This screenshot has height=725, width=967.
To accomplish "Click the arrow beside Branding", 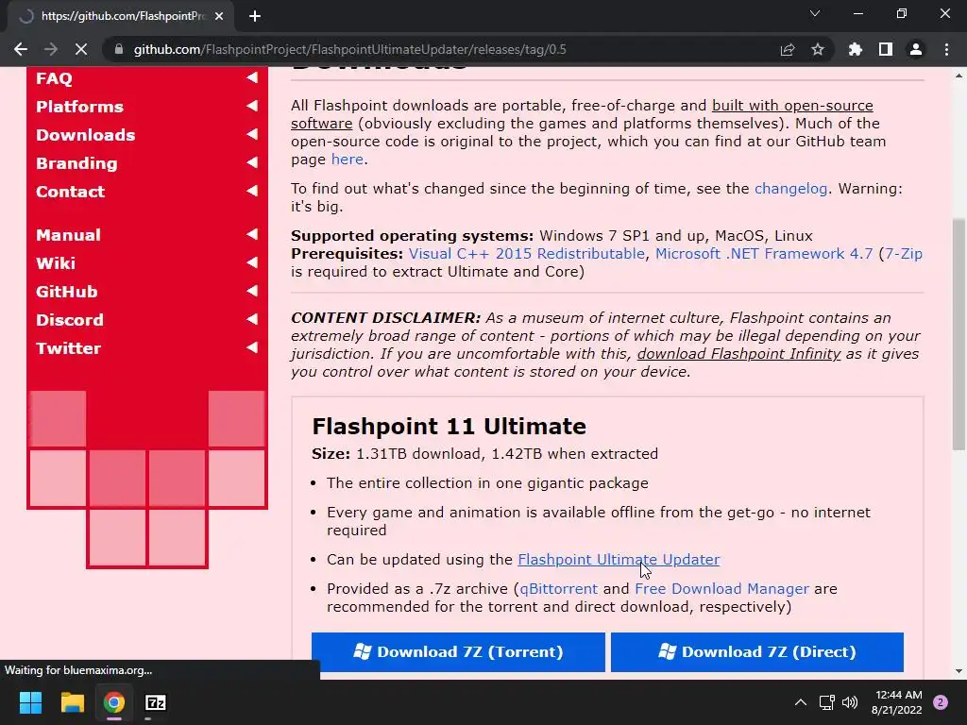I will [251, 162].
